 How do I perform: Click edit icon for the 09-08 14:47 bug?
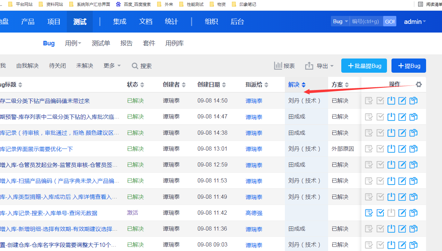402,117
